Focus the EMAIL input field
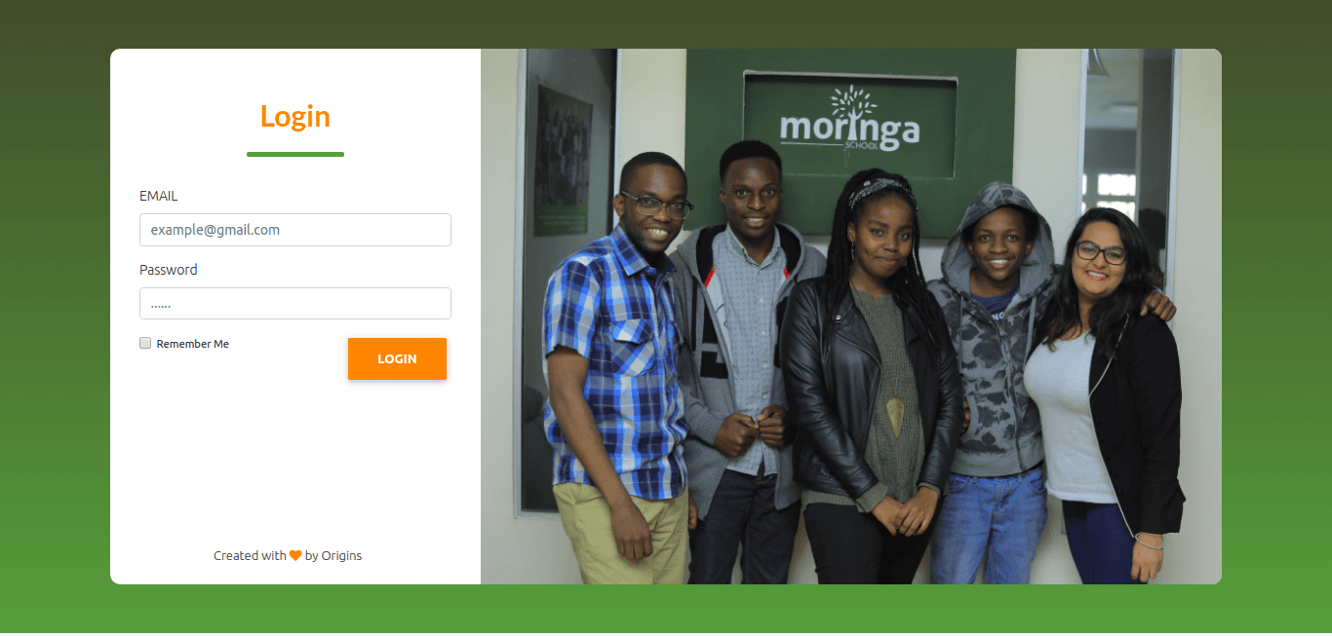1332x636 pixels. click(295, 230)
